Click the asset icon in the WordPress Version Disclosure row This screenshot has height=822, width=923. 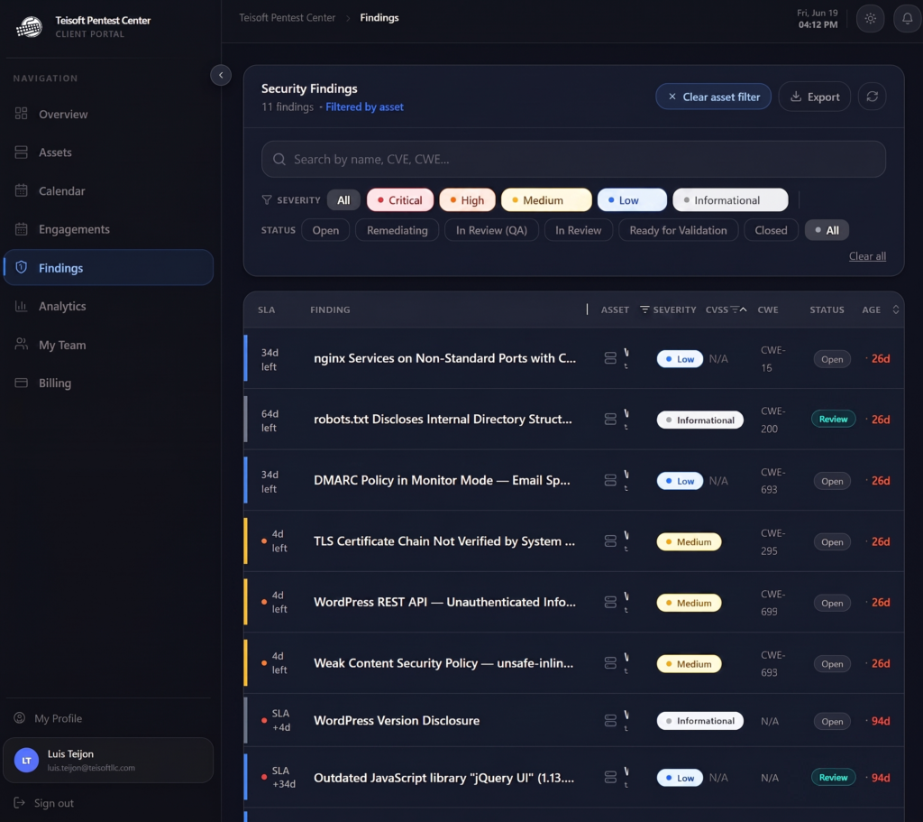(610, 721)
